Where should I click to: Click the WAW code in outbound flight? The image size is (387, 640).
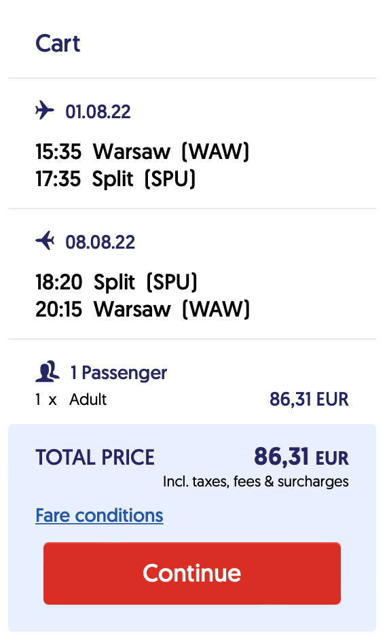coord(215,152)
